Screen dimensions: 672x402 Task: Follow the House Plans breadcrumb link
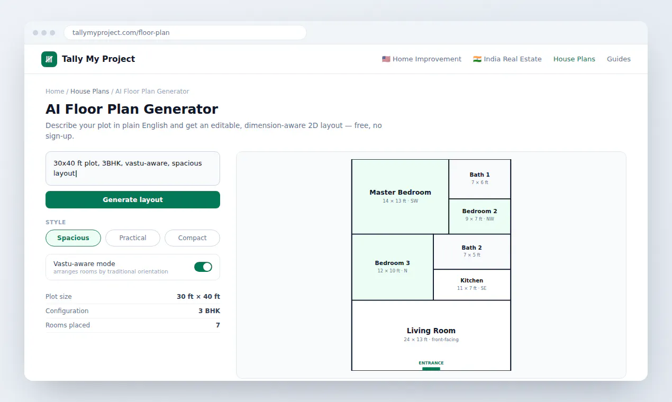click(90, 92)
